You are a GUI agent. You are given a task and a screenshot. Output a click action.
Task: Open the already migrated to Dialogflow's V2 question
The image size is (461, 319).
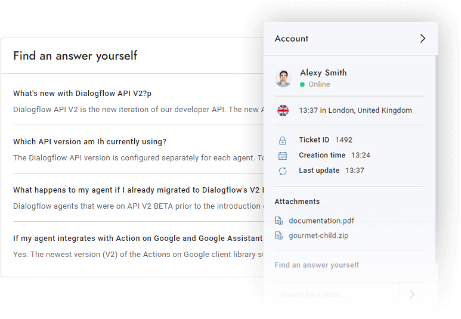click(x=137, y=190)
